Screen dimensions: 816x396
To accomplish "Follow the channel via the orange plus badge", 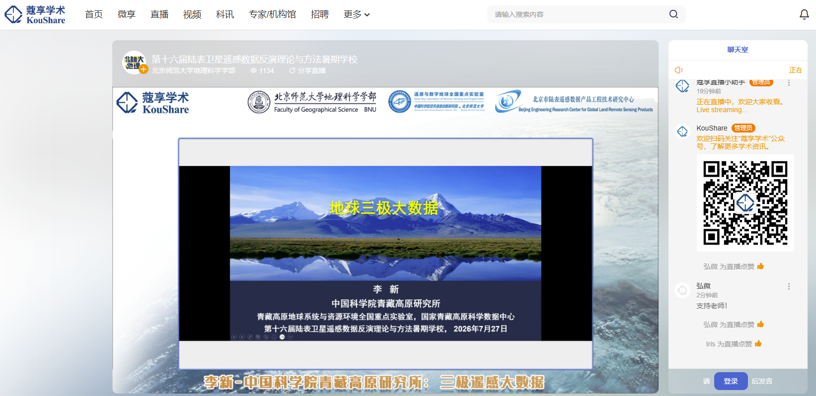I will 144,69.
